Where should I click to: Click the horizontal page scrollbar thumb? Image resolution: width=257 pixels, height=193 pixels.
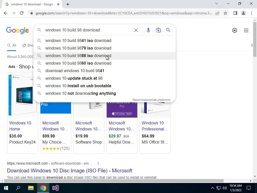coord(114,181)
